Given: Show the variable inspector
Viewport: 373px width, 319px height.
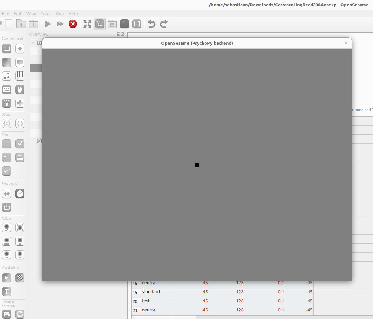Looking at the screenshot, I should [x=137, y=24].
